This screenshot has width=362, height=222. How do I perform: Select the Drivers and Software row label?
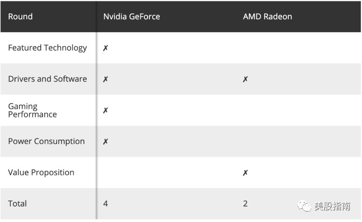pyautogui.click(x=48, y=79)
